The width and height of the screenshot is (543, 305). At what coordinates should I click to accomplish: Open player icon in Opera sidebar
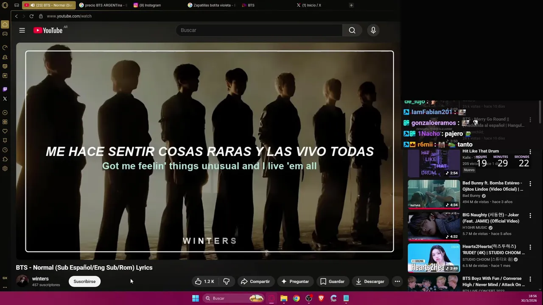coord(5,113)
